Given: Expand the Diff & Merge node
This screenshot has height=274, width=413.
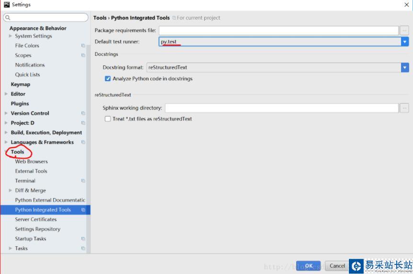Looking at the screenshot, I should (11, 190).
